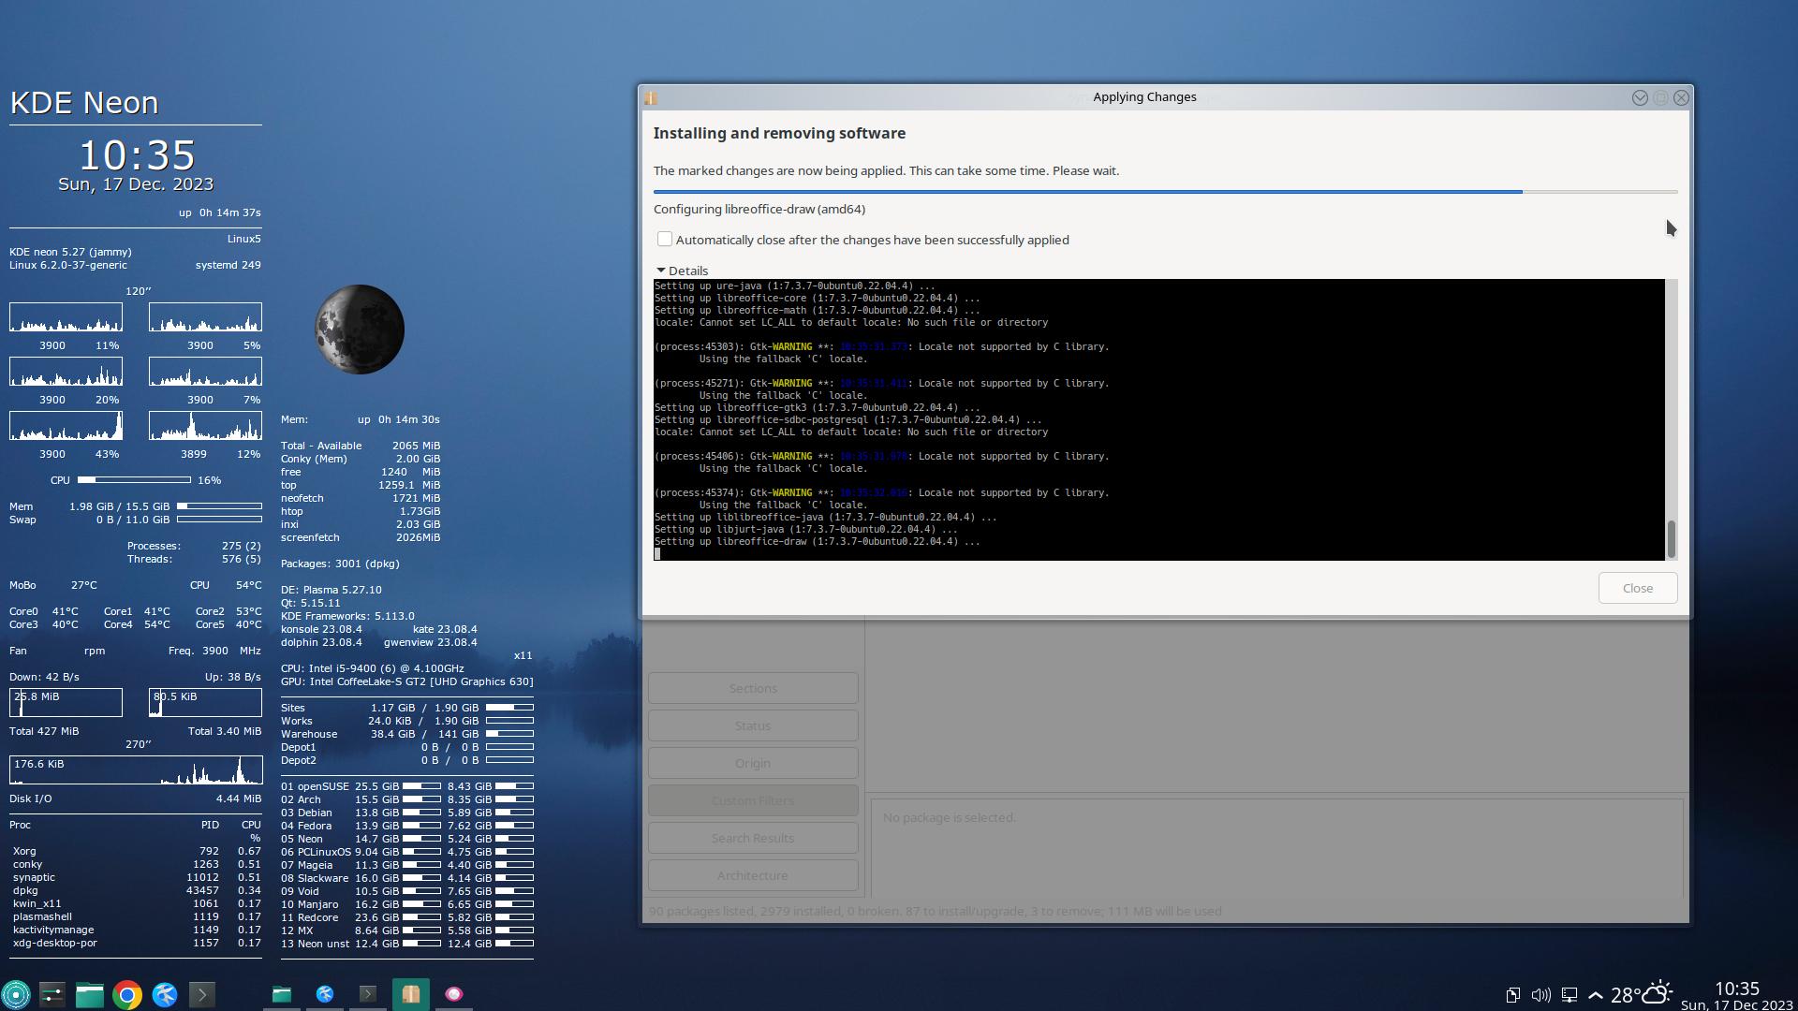Image resolution: width=1798 pixels, height=1011 pixels.
Task: Collapse the Details terminal expander
Action: [661, 271]
